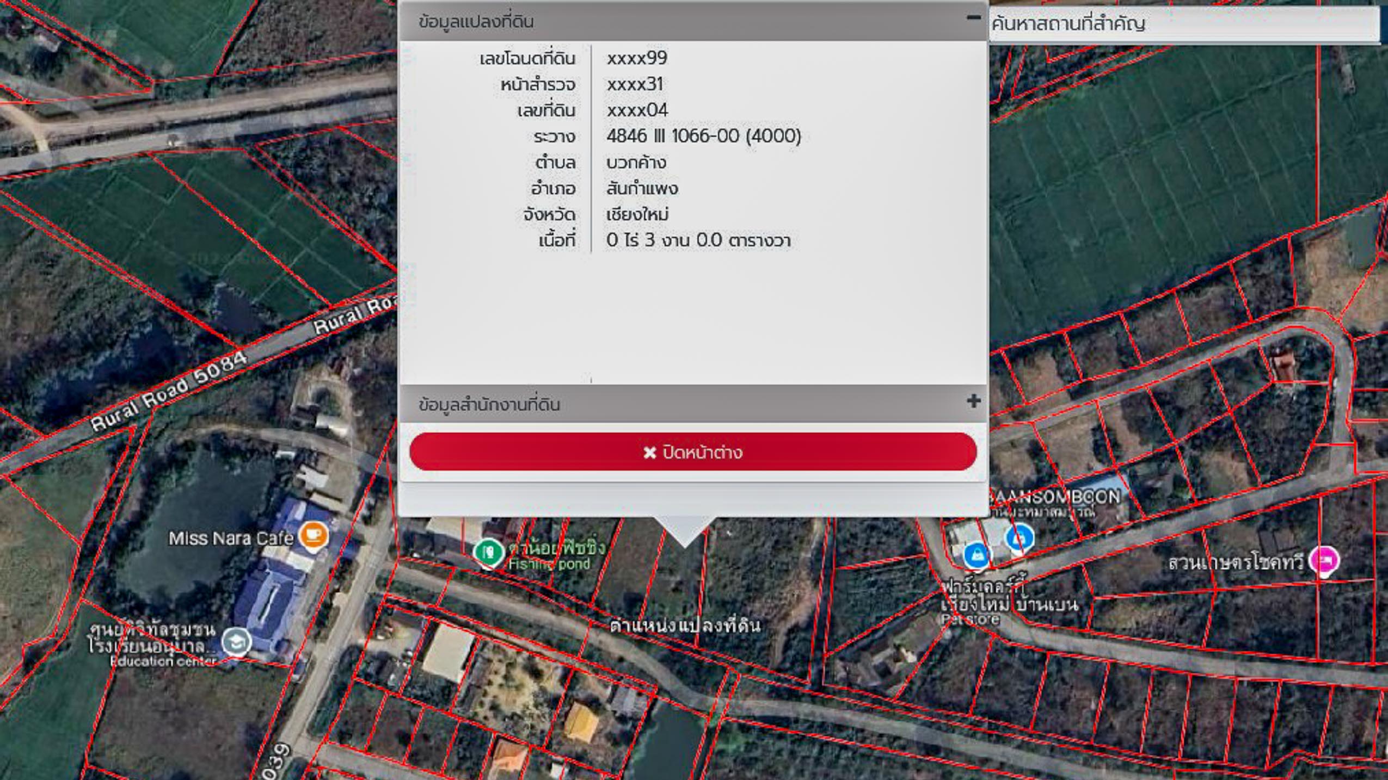Viewport: 1388px width, 780px height.
Task: Click the popup's pointer arrow tip
Action: tap(685, 544)
